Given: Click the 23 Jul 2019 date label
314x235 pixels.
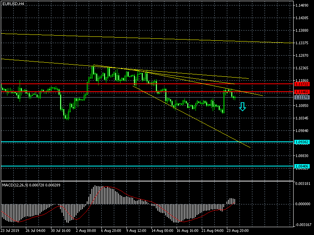Looking at the screenshot, I should (x=10, y=231).
